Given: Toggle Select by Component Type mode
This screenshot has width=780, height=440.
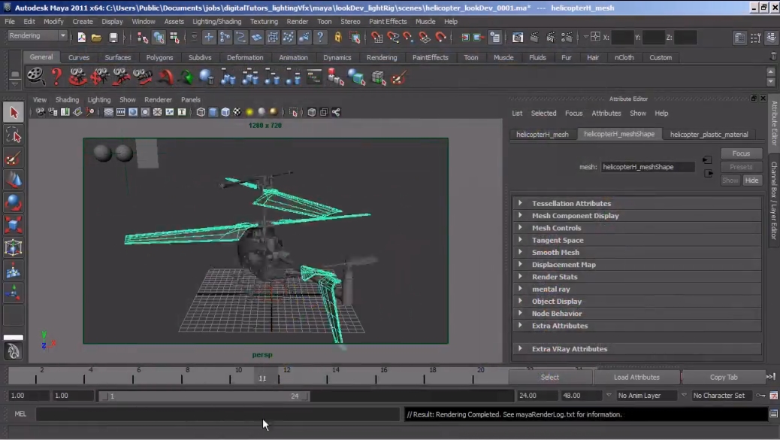Looking at the screenshot, I should (174, 38).
